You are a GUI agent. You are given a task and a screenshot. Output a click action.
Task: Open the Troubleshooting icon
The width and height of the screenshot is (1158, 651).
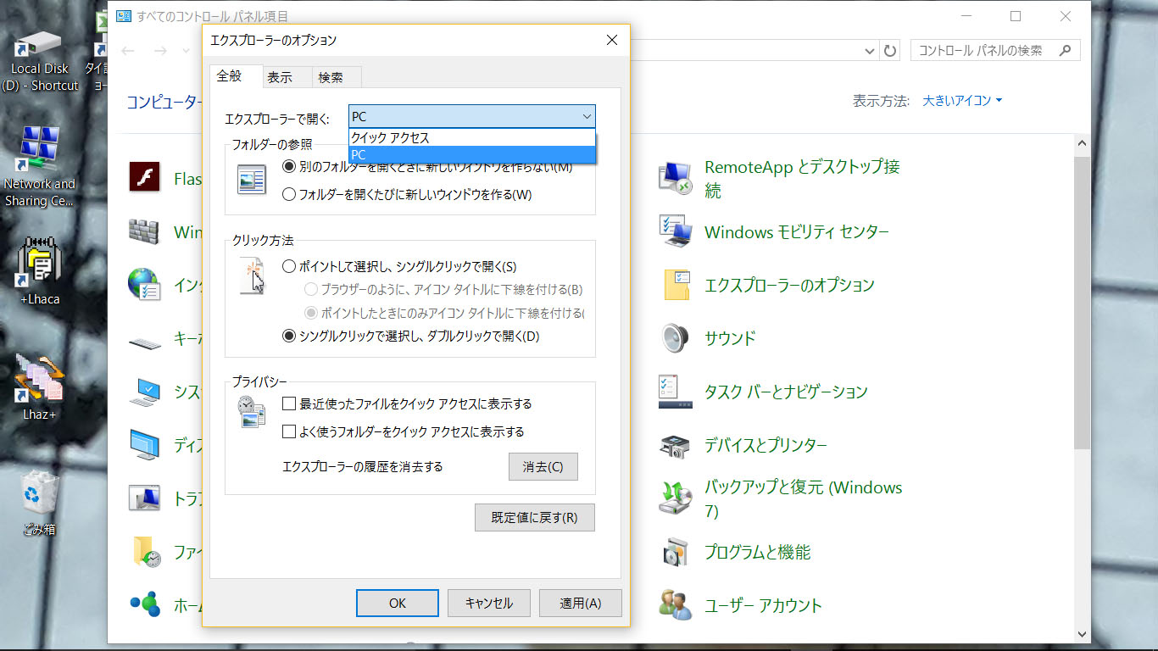click(144, 498)
